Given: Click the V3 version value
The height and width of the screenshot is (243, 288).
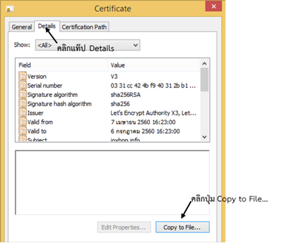Looking at the screenshot, I should coord(114,76).
